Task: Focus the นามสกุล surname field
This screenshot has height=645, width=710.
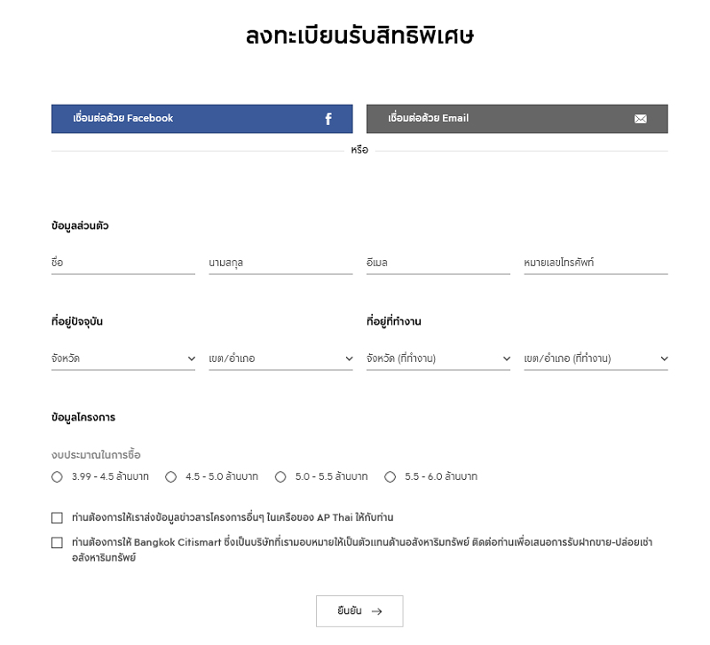Action: coord(280,263)
